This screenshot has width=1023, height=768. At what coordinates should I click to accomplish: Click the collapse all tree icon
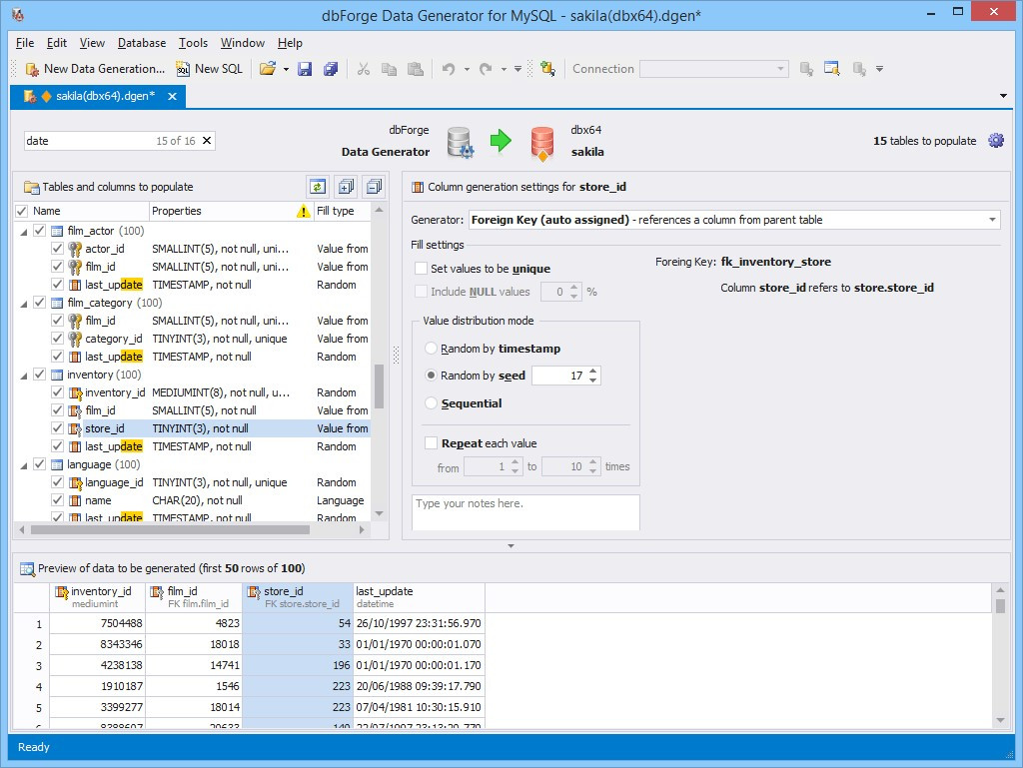point(374,187)
